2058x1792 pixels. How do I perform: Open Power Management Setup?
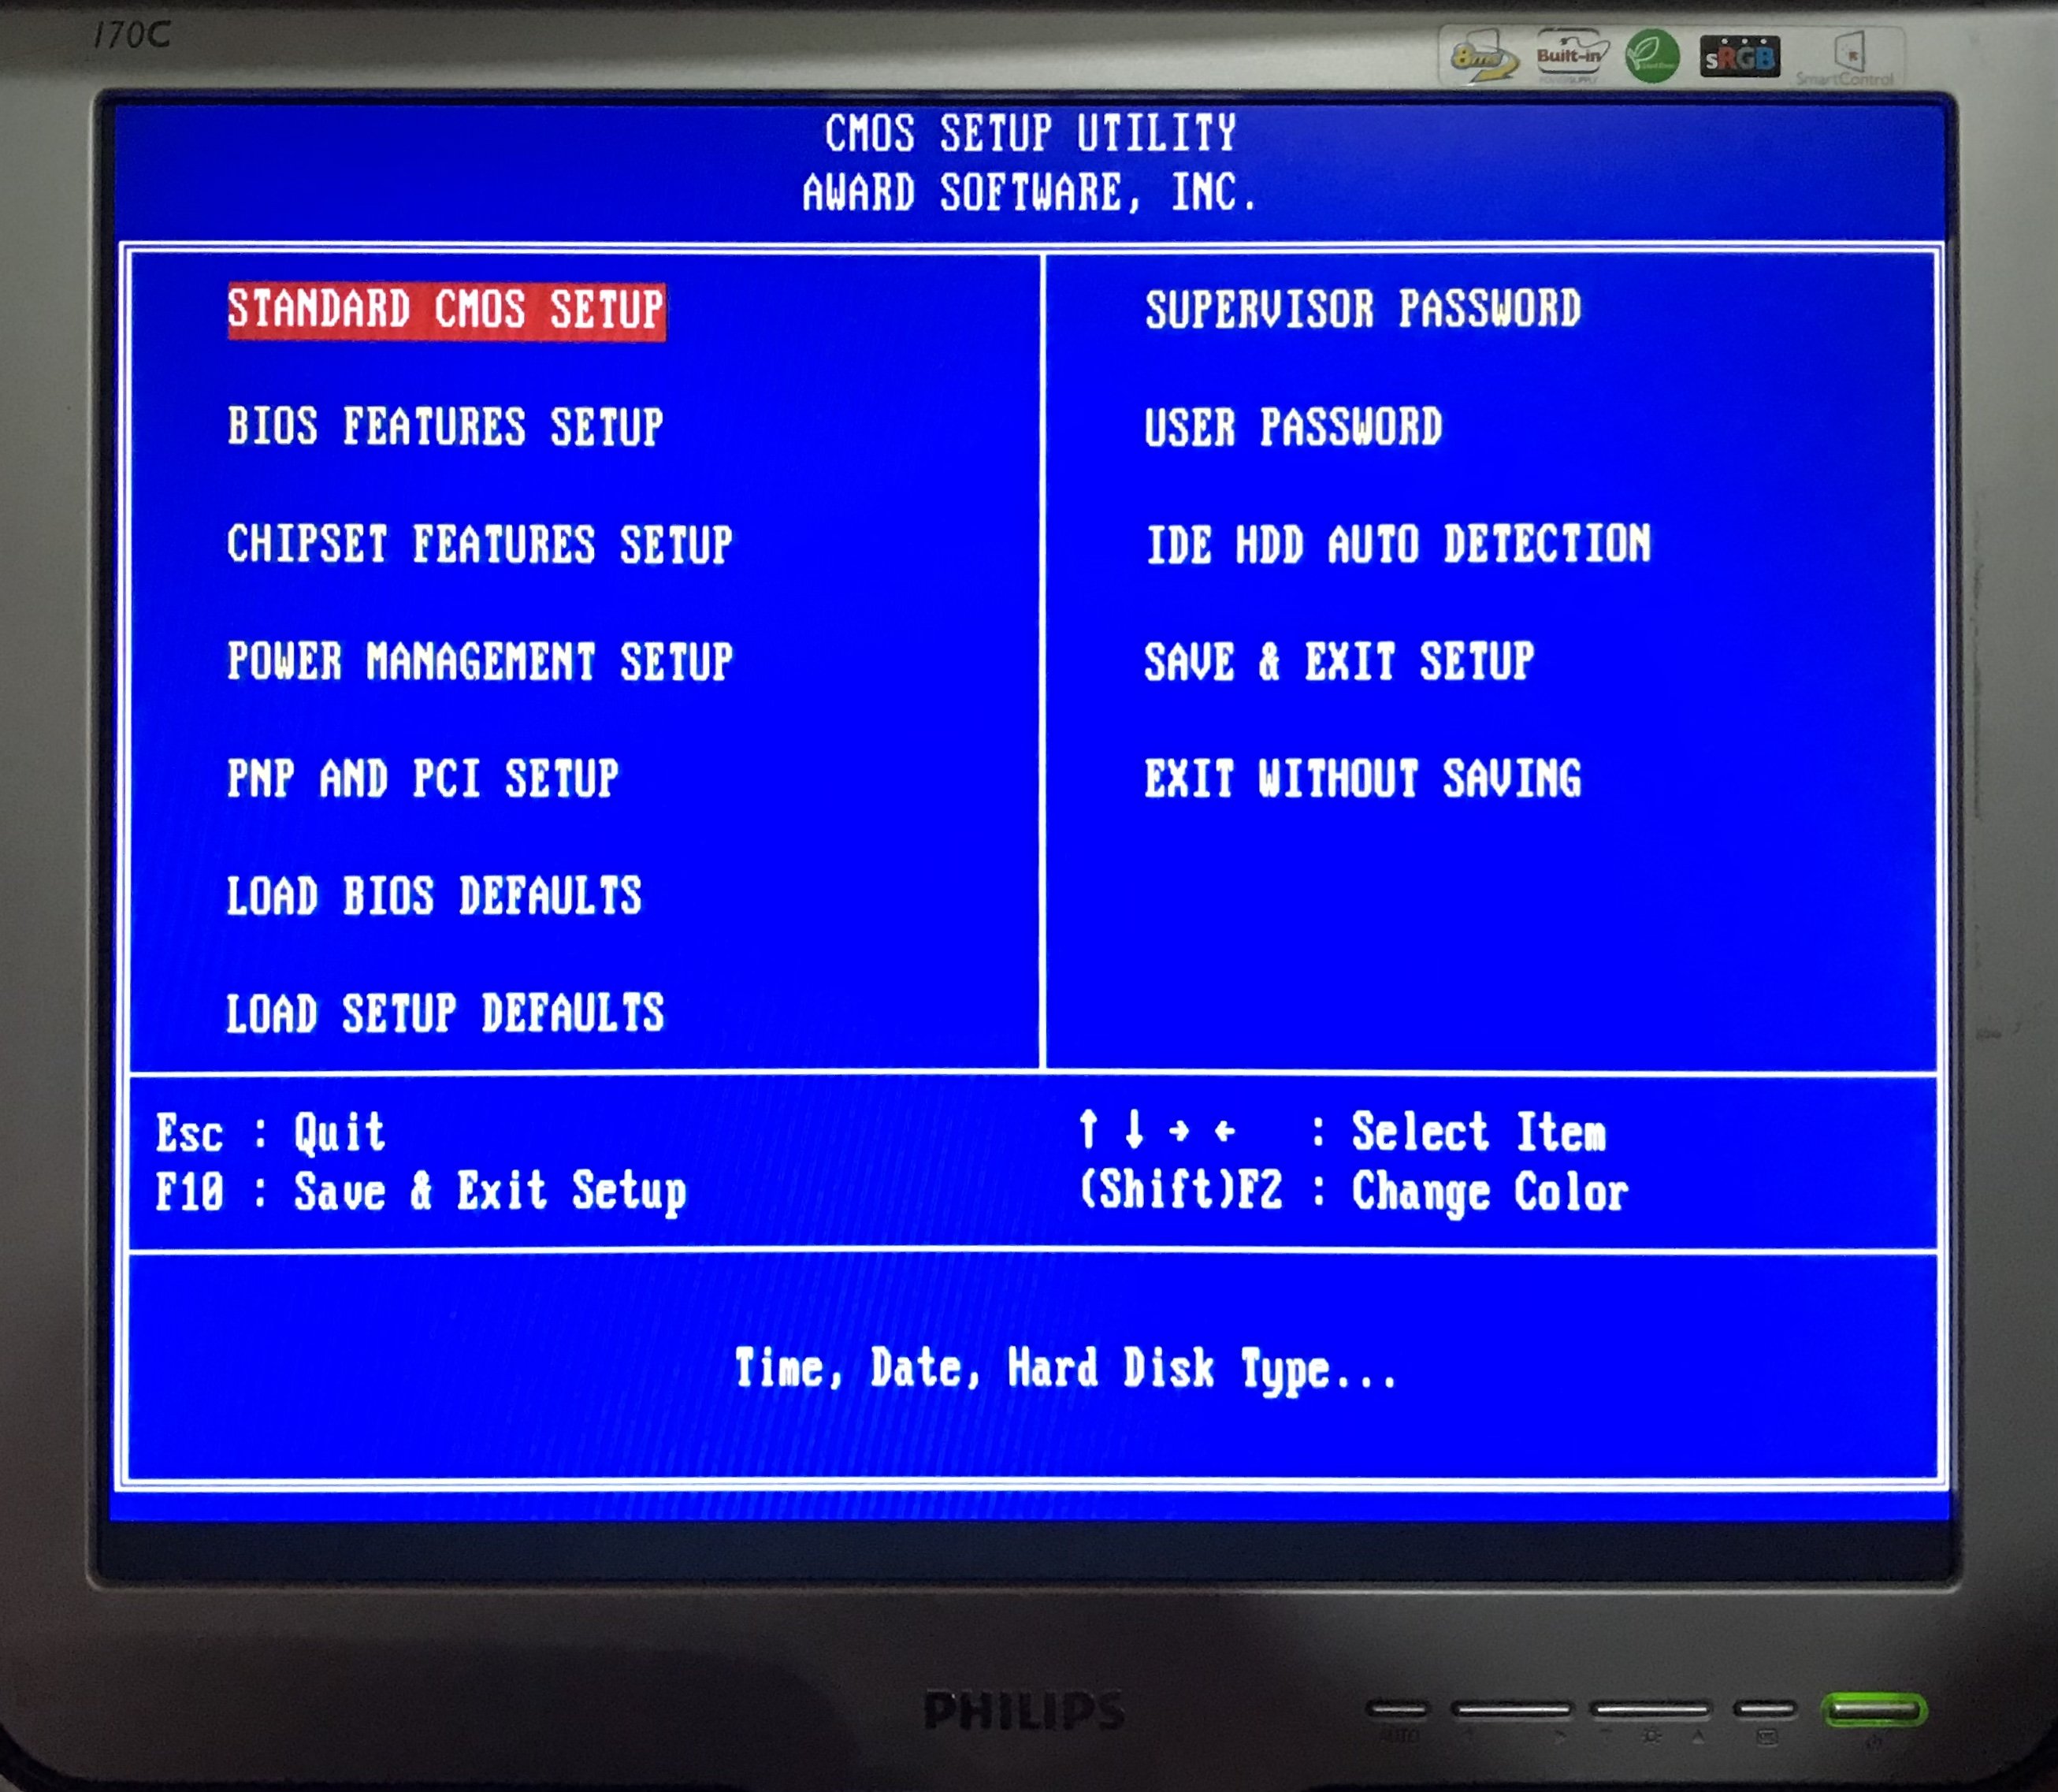479,662
